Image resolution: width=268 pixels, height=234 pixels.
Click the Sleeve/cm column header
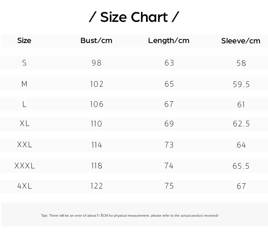pos(241,41)
